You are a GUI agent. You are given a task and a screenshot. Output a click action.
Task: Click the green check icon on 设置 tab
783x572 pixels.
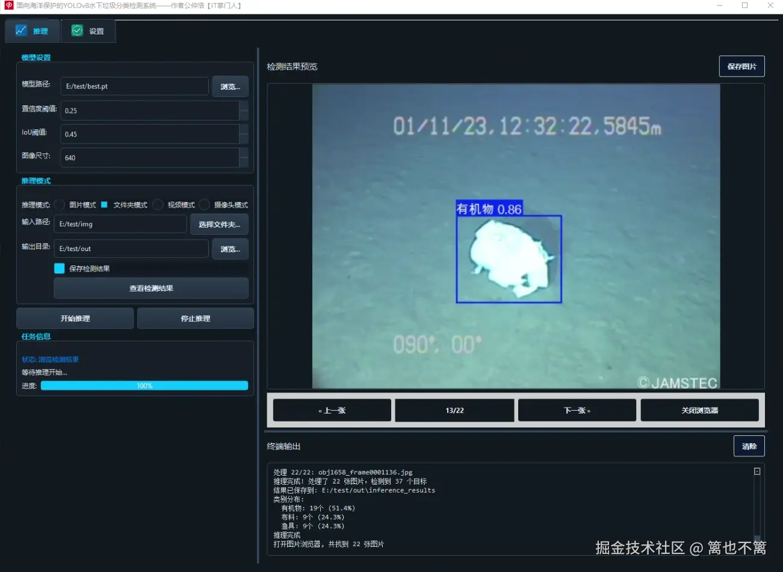[77, 30]
